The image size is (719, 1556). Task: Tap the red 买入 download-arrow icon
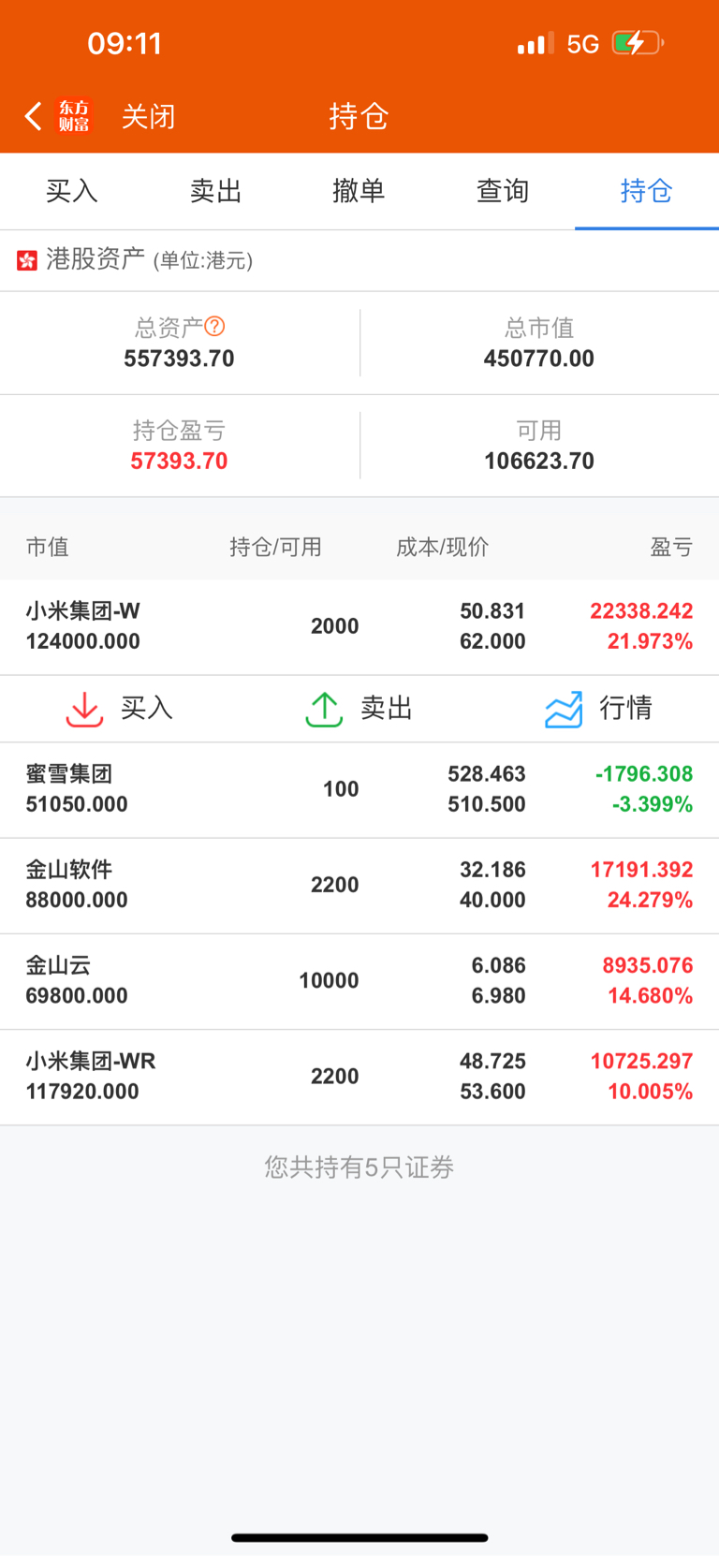click(x=84, y=709)
